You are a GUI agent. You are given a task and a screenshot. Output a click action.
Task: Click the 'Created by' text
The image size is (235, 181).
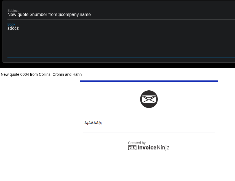click(137, 143)
